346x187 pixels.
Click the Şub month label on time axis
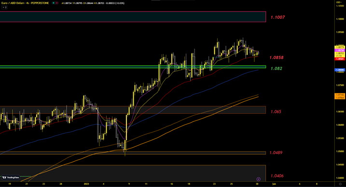coord(274,184)
